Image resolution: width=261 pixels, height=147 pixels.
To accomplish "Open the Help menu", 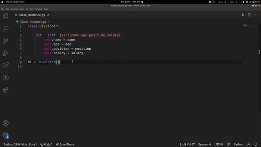I will pyautogui.click(x=46, y=9).
